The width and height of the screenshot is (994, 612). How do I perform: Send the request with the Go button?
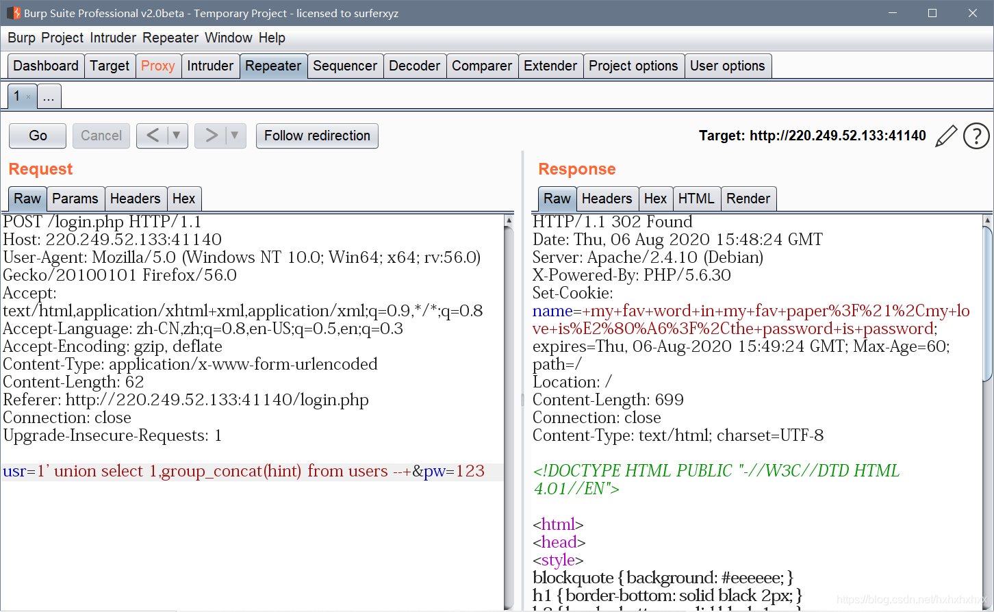tap(38, 136)
